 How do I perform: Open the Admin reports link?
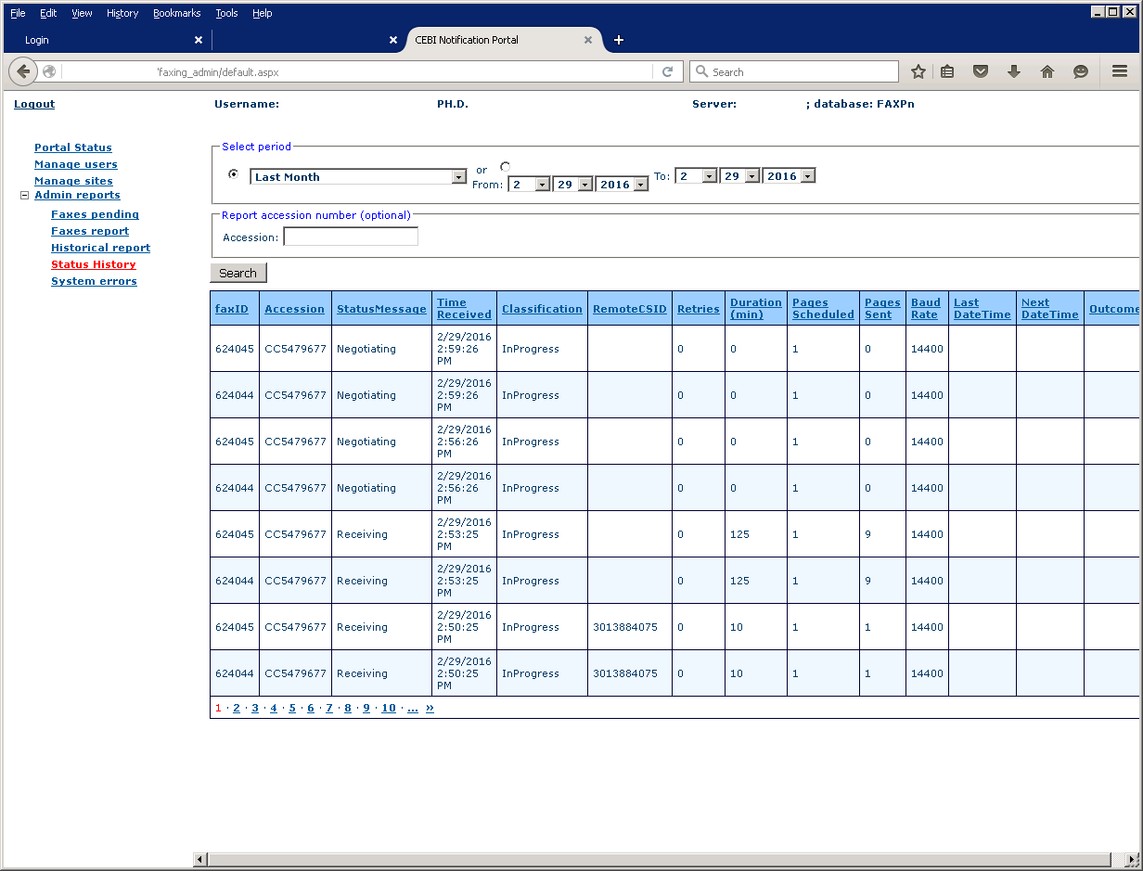click(77, 195)
